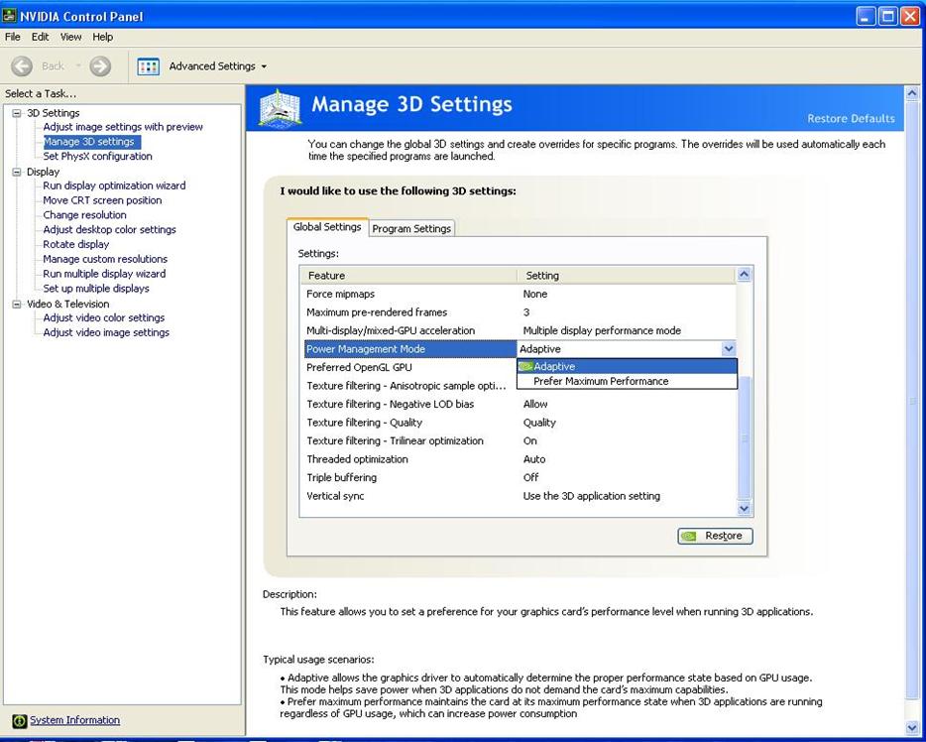Click the 'Use the 3D application setting' value
Image resolution: width=926 pixels, height=742 pixels.
[591, 496]
